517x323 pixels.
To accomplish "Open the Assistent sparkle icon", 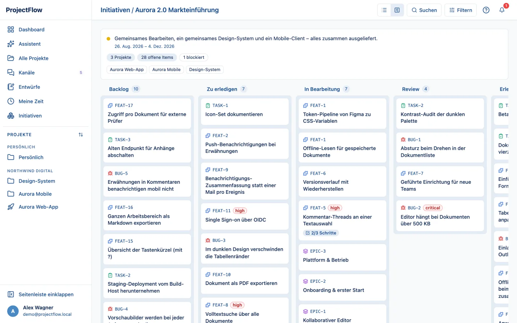I will pos(11,44).
